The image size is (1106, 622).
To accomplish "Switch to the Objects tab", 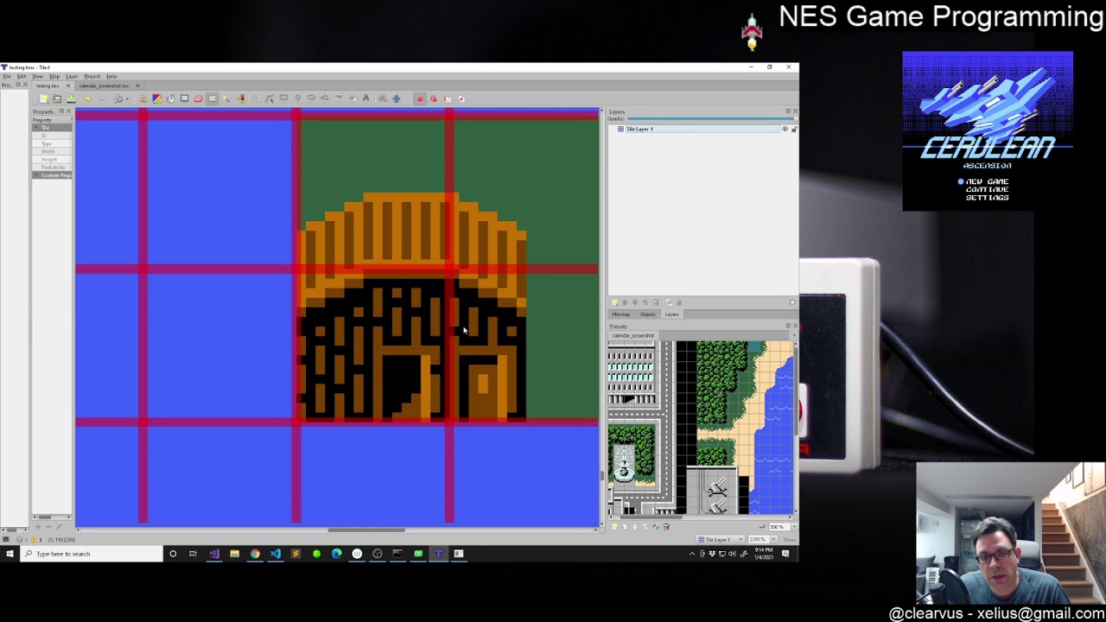I will coord(647,314).
